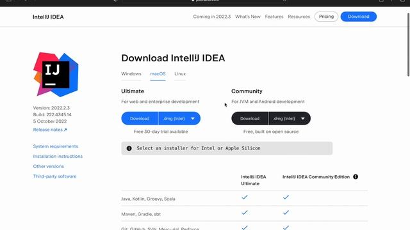Click the blue Download button in header
This screenshot has width=410, height=230.
pyautogui.click(x=359, y=17)
